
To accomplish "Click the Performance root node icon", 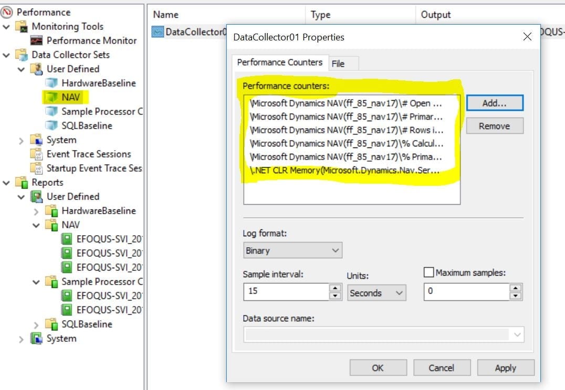I will [6, 12].
